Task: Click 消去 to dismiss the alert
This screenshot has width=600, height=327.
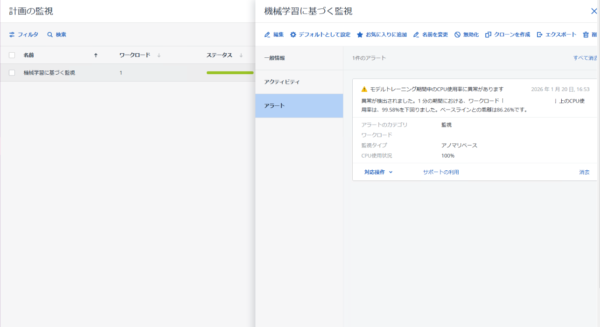Action: tap(584, 172)
